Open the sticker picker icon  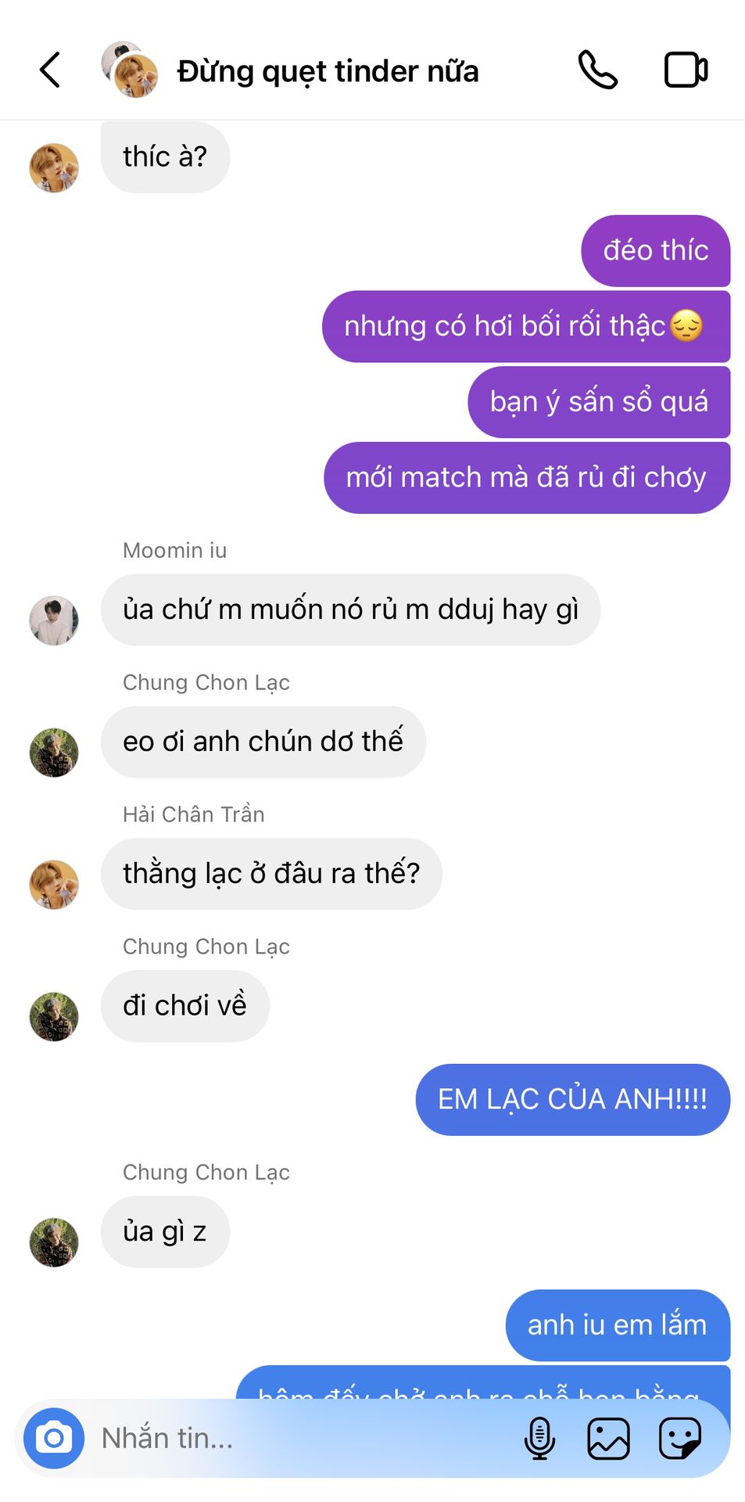tap(680, 1438)
